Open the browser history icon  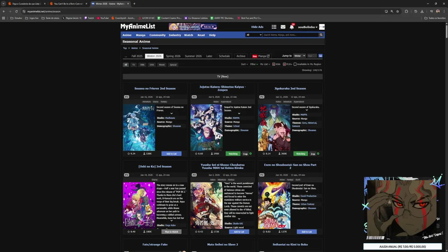click(x=416, y=11)
